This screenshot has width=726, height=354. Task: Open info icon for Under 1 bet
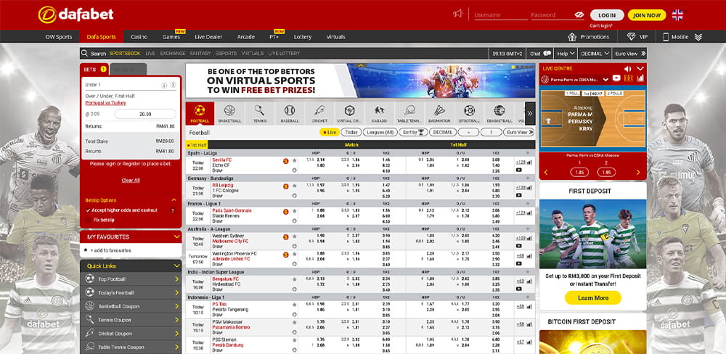(164, 85)
